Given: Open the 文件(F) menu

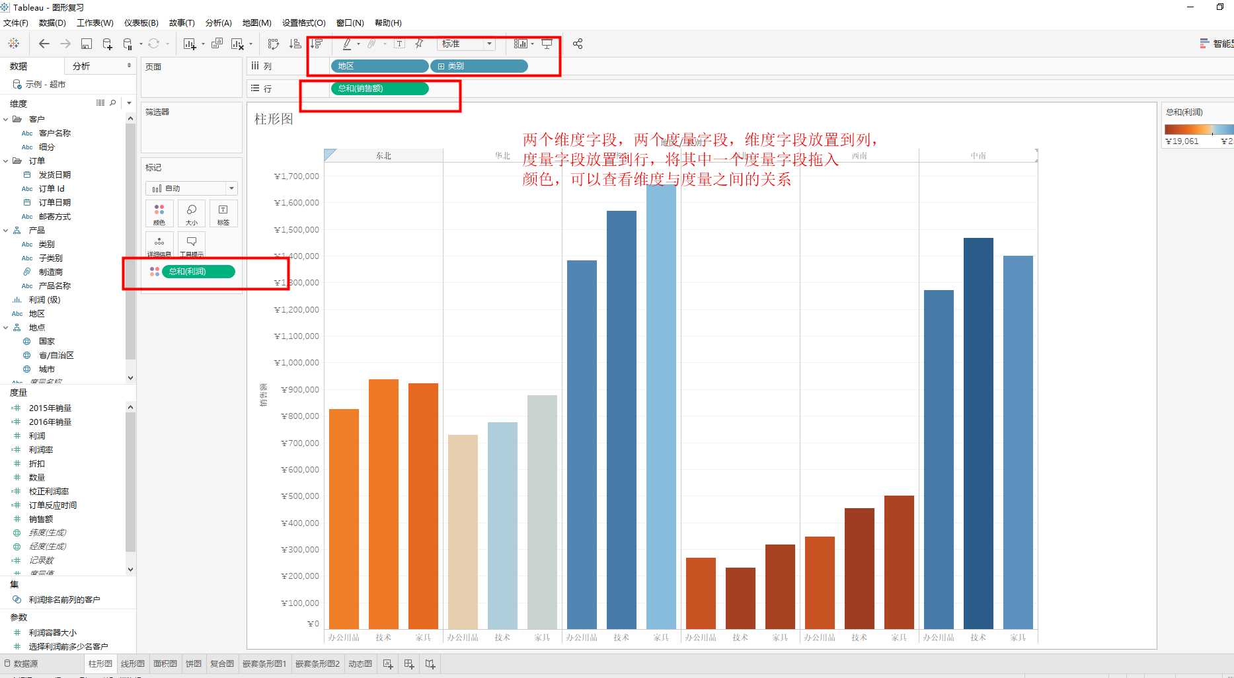Looking at the screenshot, I should (x=16, y=23).
